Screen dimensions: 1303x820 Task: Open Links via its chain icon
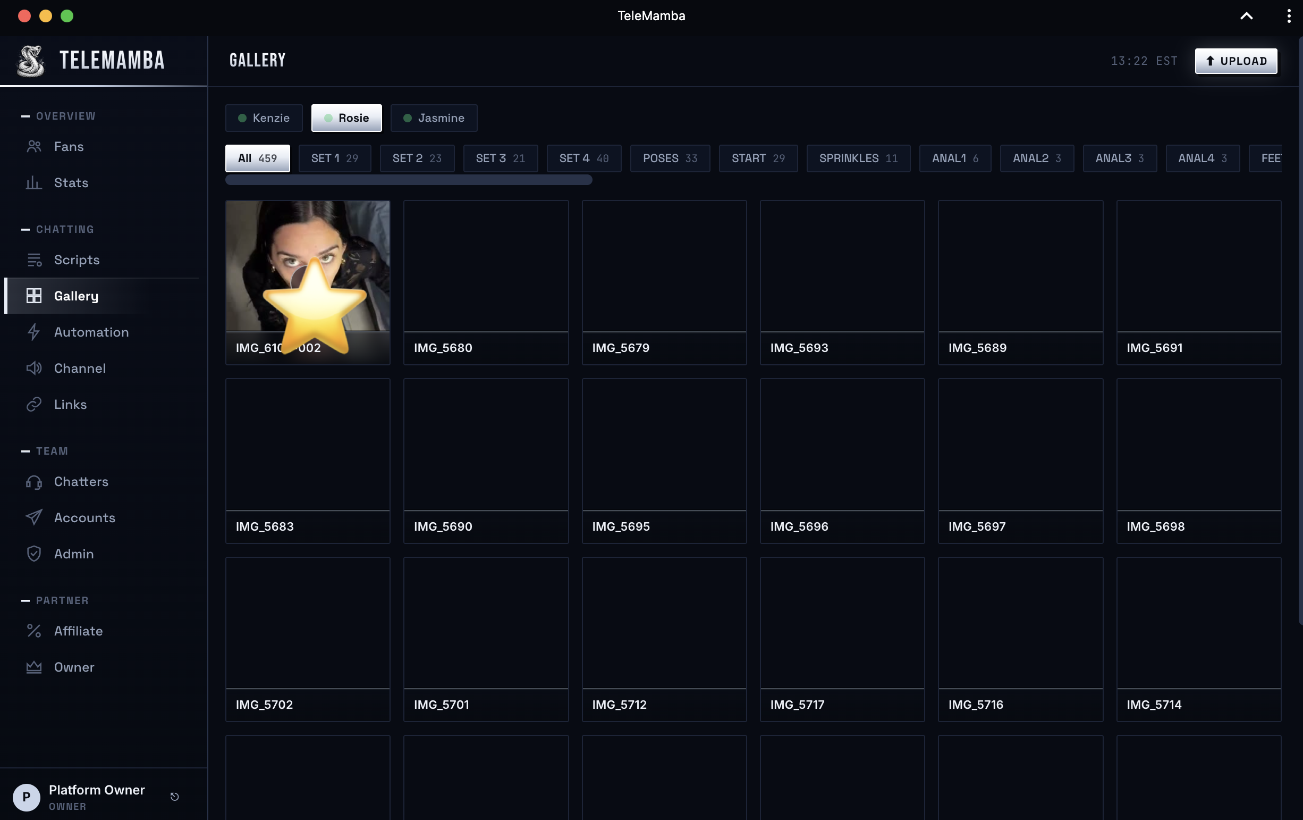click(34, 405)
